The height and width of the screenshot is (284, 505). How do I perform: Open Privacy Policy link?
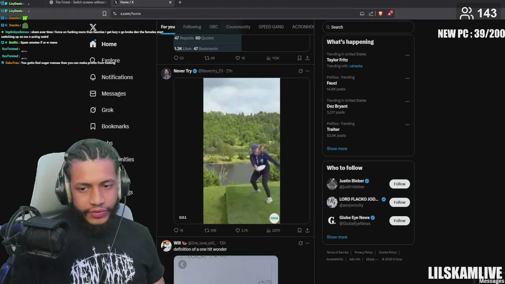[363, 252]
